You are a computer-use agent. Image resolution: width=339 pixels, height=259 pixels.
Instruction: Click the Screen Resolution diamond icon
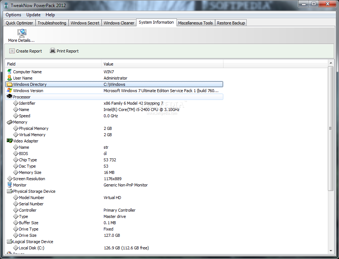pos(10,179)
